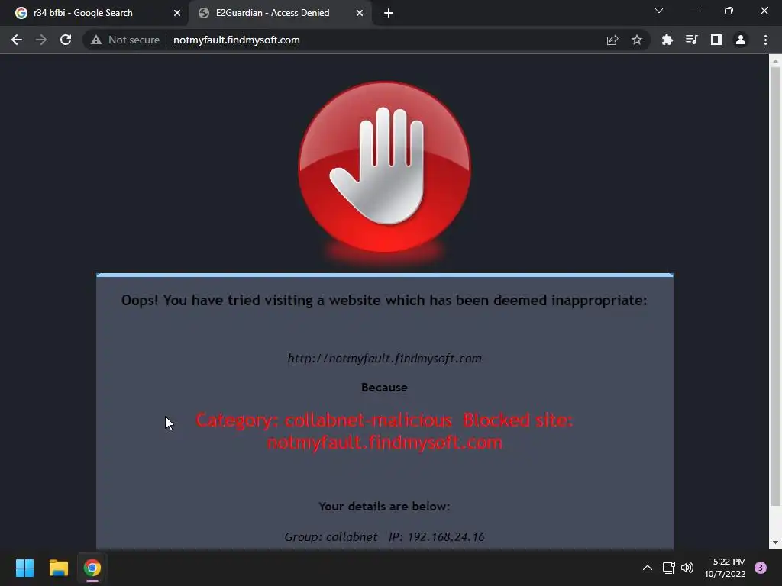Click the scrollbar down arrow

click(x=776, y=543)
